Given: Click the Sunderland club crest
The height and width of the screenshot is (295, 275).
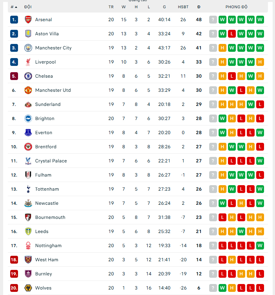Looking at the screenshot, I should pos(28,104).
